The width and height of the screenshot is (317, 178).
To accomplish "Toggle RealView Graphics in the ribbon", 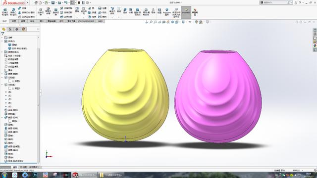I will (167, 12).
